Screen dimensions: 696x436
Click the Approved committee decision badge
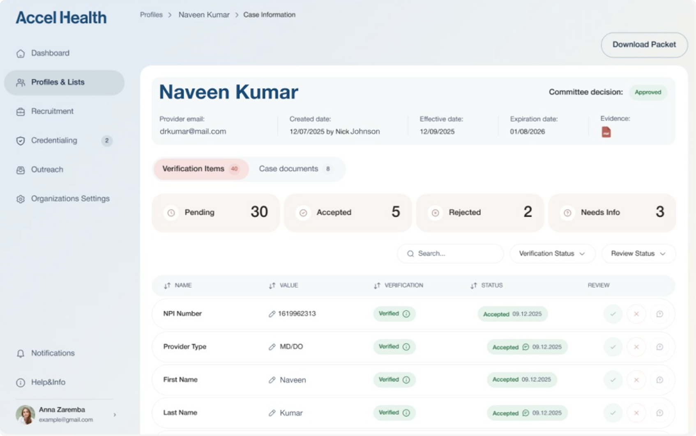coord(648,92)
